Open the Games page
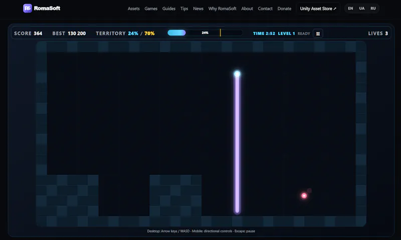Viewport: 401px width, 240px height. 151,9
